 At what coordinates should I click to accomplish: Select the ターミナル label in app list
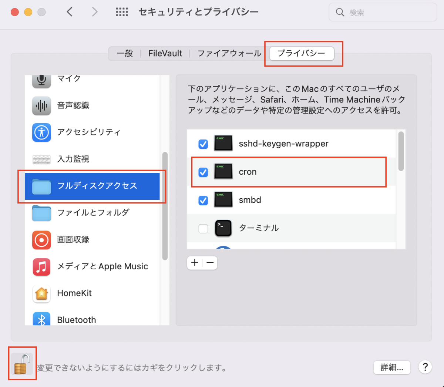click(259, 228)
